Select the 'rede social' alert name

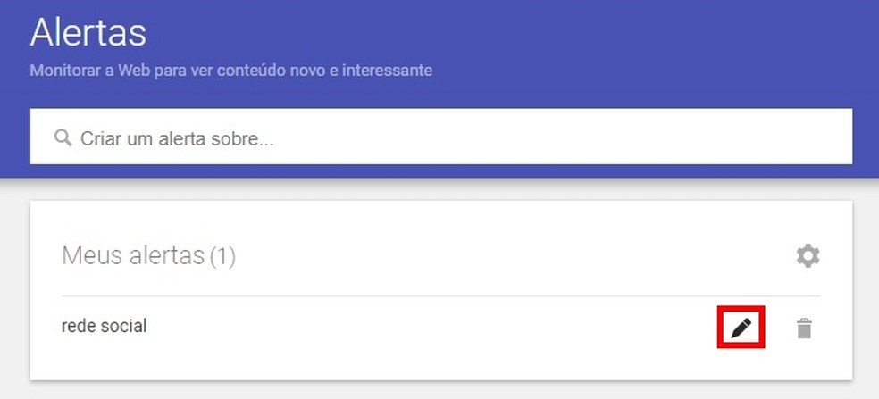(104, 327)
